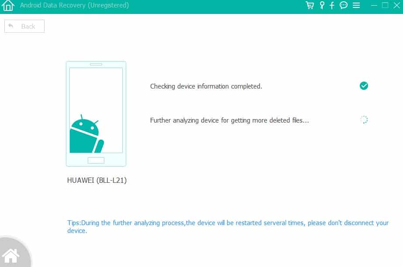
Task: Click the large home button in the bottom corner
Action: pyautogui.click(x=11, y=255)
